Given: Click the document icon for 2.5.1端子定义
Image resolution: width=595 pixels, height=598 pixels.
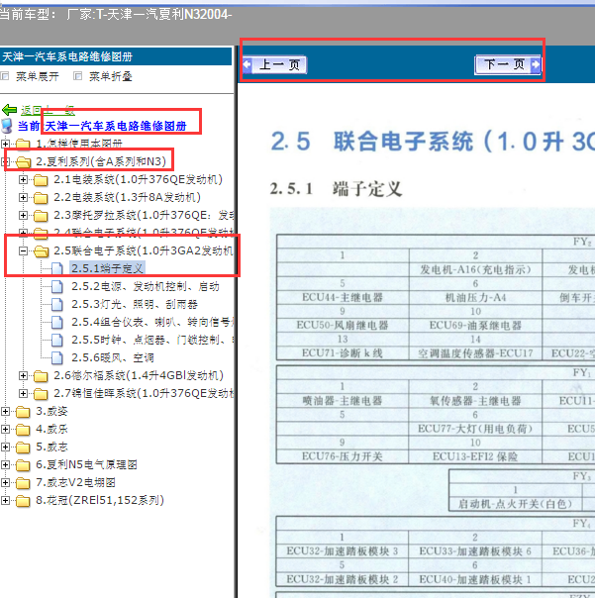Looking at the screenshot, I should tap(57, 268).
